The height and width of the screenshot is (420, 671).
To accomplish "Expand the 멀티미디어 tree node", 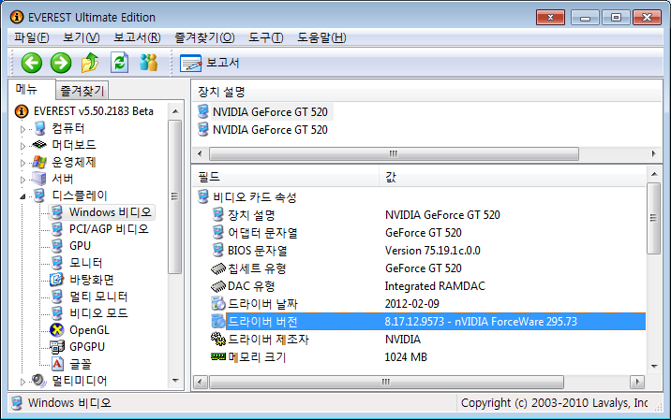I will pos(23,381).
